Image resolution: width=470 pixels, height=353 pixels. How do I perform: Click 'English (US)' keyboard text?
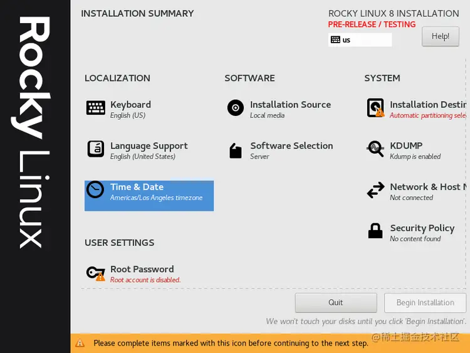click(127, 115)
